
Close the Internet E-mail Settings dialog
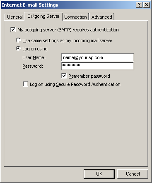tap(146, 5)
